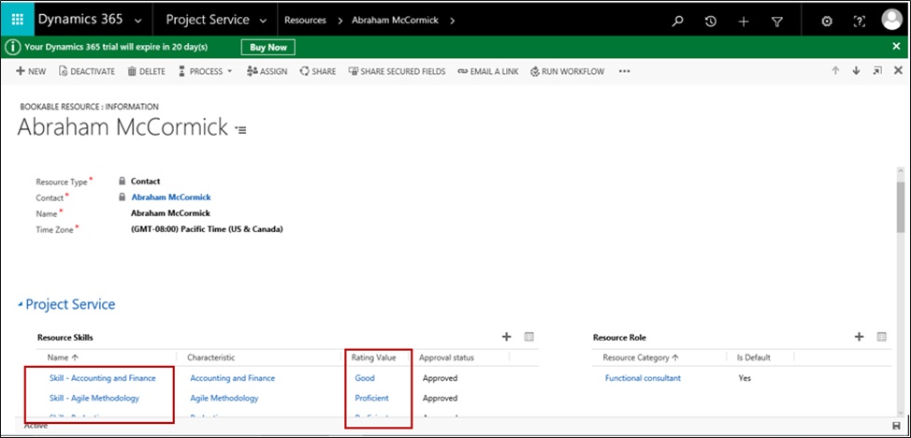
Task: Expand chevron after Abraham McCormick breadcrumb
Action: click(x=452, y=21)
